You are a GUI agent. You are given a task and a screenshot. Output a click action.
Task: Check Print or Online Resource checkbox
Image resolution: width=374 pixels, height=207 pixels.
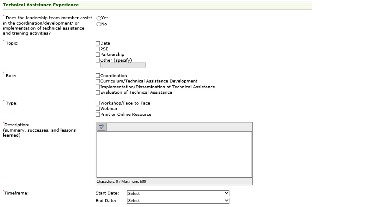coord(98,114)
